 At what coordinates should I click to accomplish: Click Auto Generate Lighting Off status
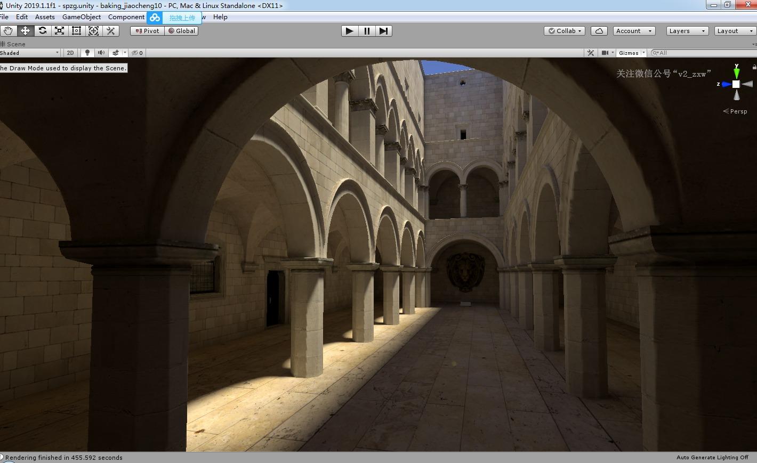[x=712, y=458]
